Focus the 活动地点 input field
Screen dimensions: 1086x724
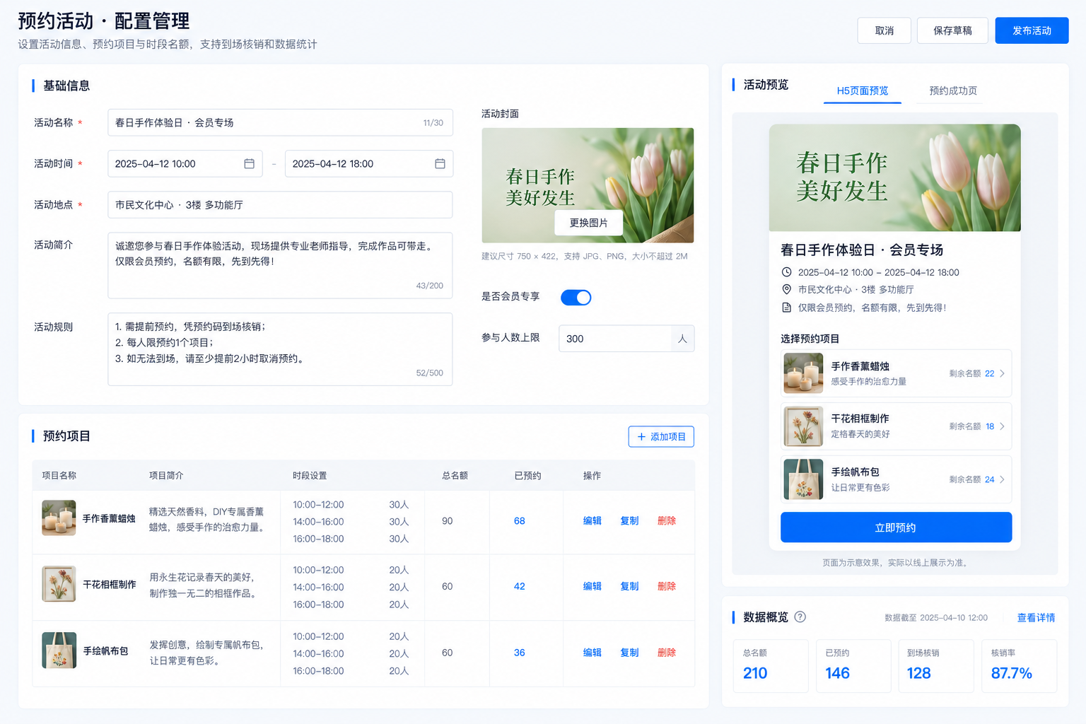point(280,205)
